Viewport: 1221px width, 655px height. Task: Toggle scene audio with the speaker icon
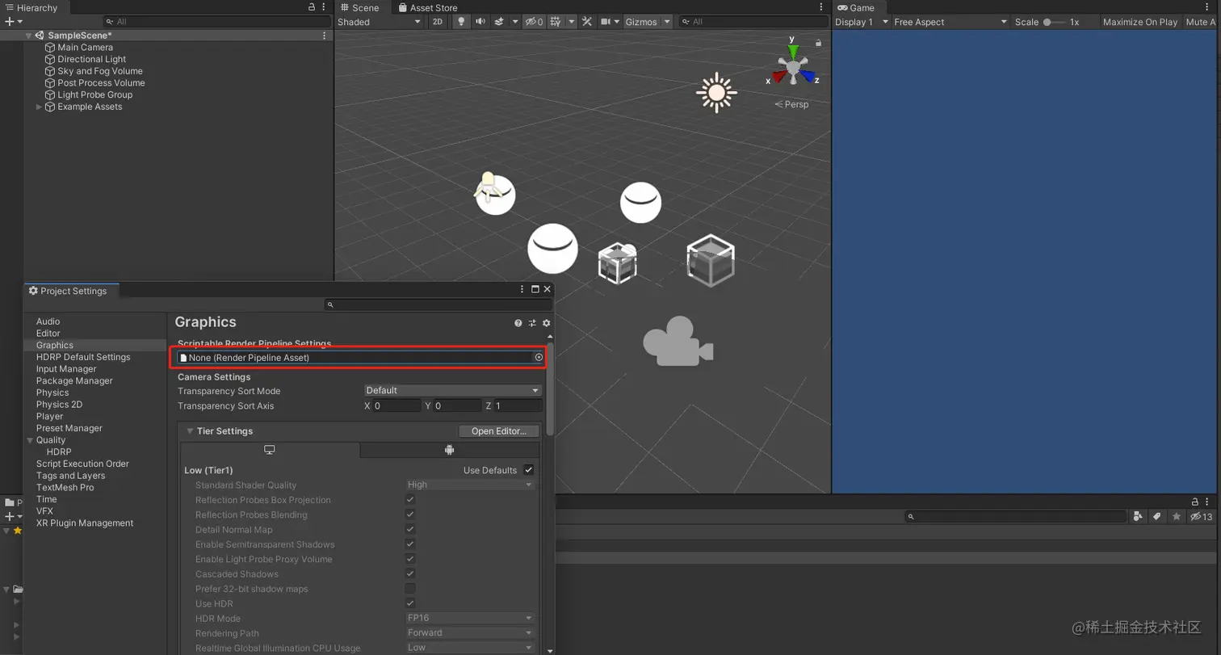click(480, 22)
